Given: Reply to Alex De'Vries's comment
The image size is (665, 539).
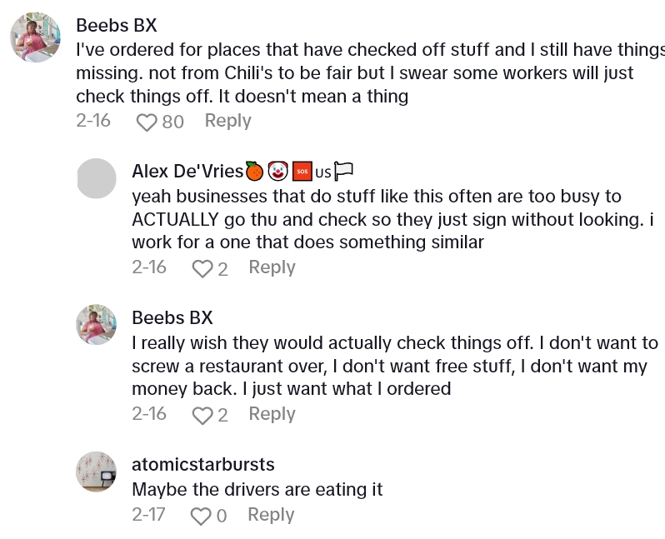Looking at the screenshot, I should pos(272,267).
